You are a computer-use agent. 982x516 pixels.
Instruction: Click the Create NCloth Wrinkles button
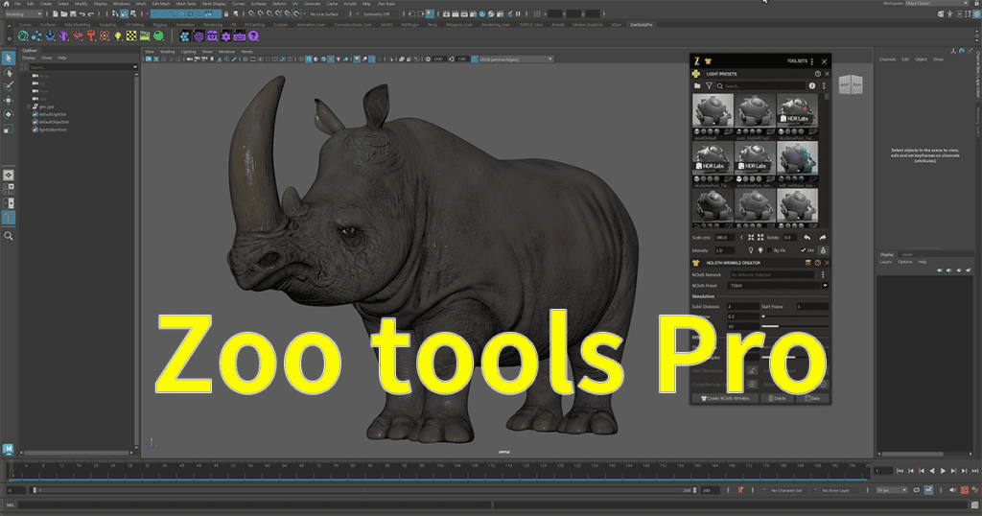tap(725, 398)
